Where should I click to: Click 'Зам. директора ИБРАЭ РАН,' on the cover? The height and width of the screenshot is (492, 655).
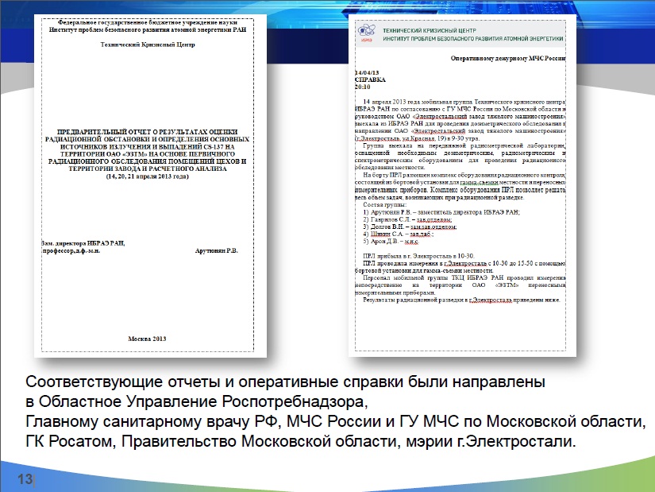click(83, 243)
